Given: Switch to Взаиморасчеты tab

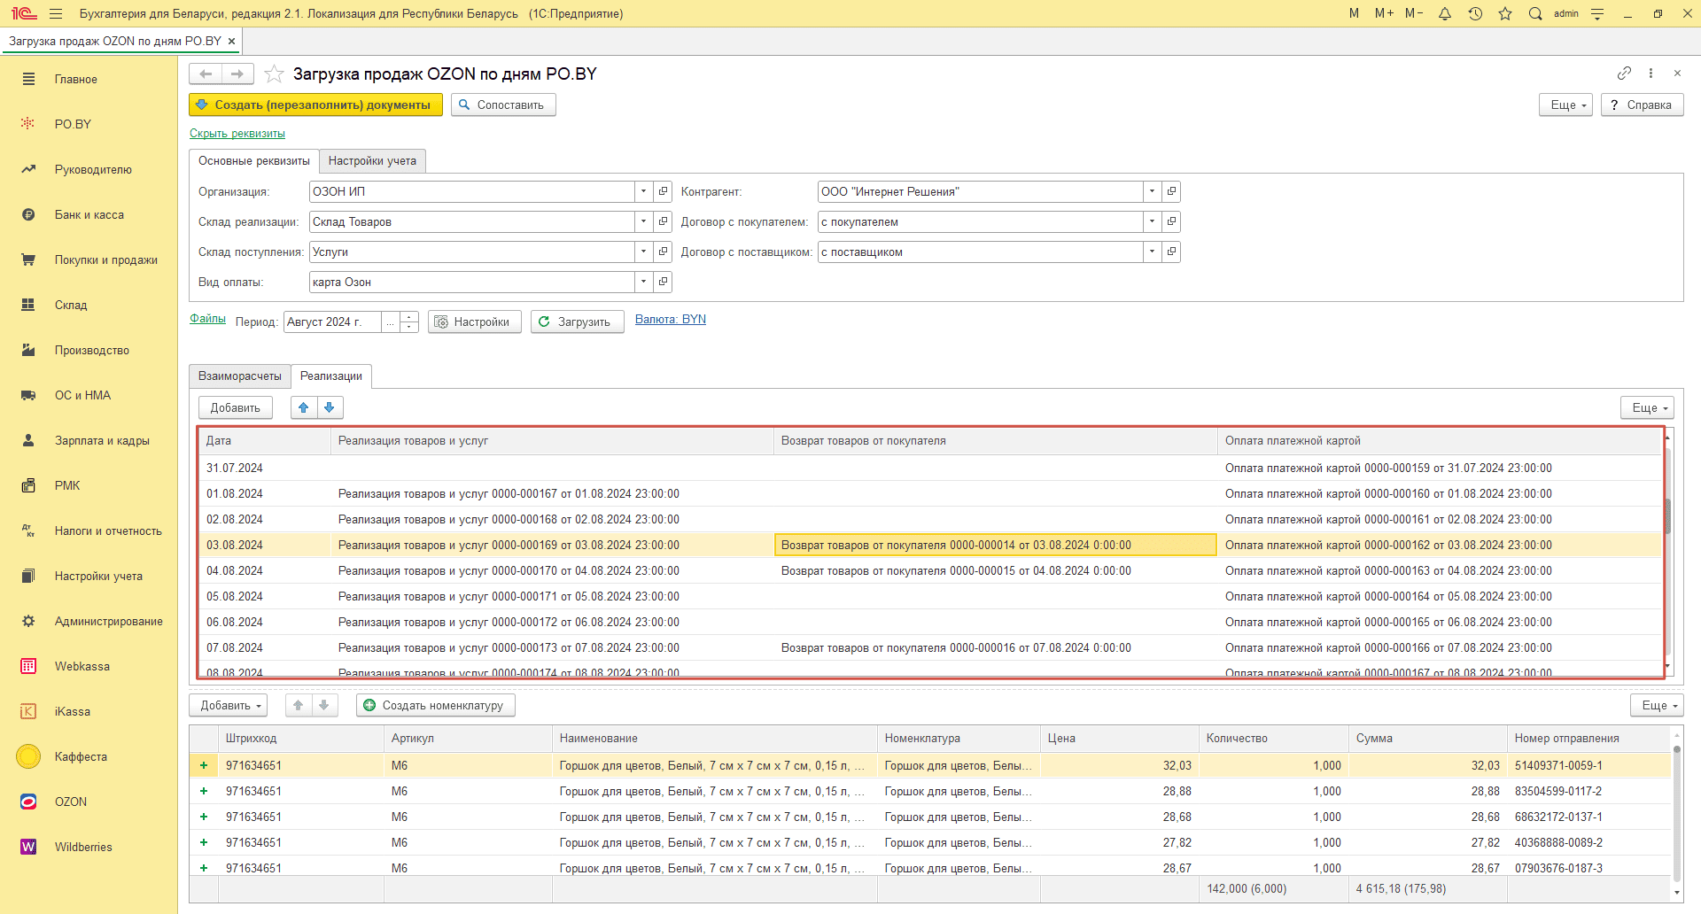Looking at the screenshot, I should point(240,376).
